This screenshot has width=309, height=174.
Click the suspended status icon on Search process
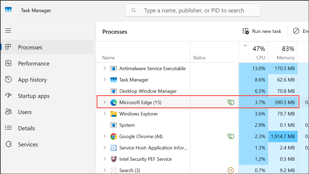tap(231, 170)
